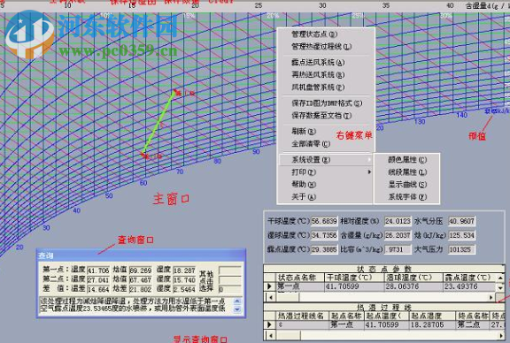Click the 查询 window title bar

click(141, 255)
